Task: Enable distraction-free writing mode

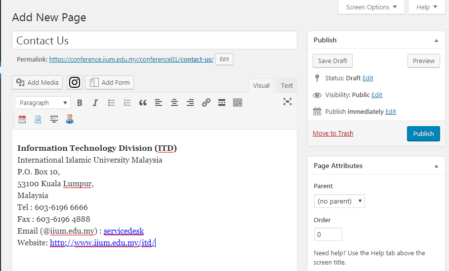Action: [x=287, y=102]
